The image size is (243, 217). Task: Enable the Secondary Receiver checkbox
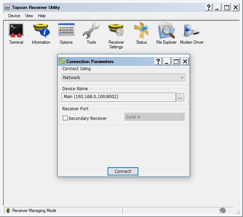click(x=65, y=118)
